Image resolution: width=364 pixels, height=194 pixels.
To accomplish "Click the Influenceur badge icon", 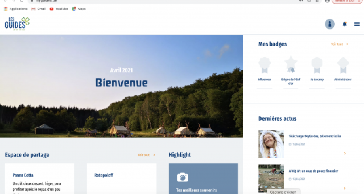I will pos(265,65).
